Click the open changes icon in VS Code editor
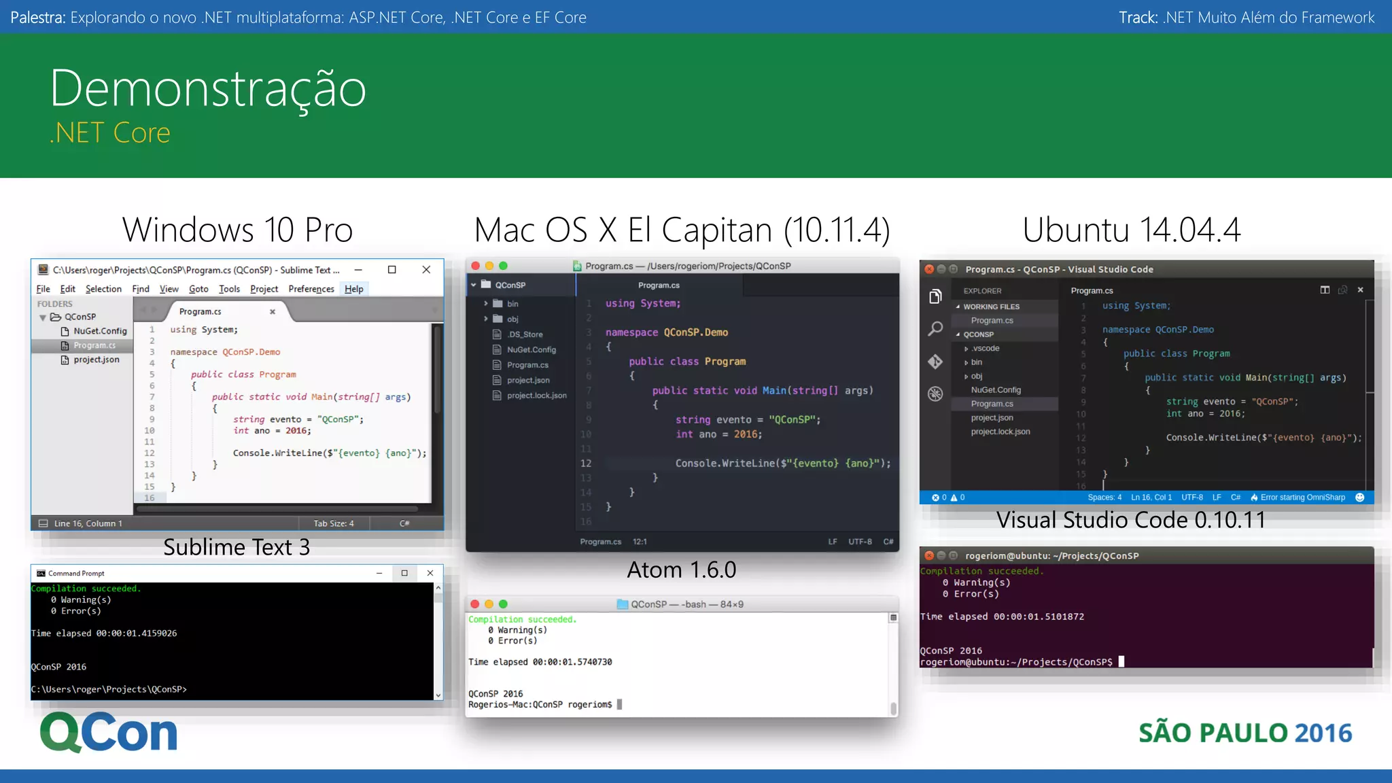Image resolution: width=1392 pixels, height=783 pixels. coord(1342,290)
